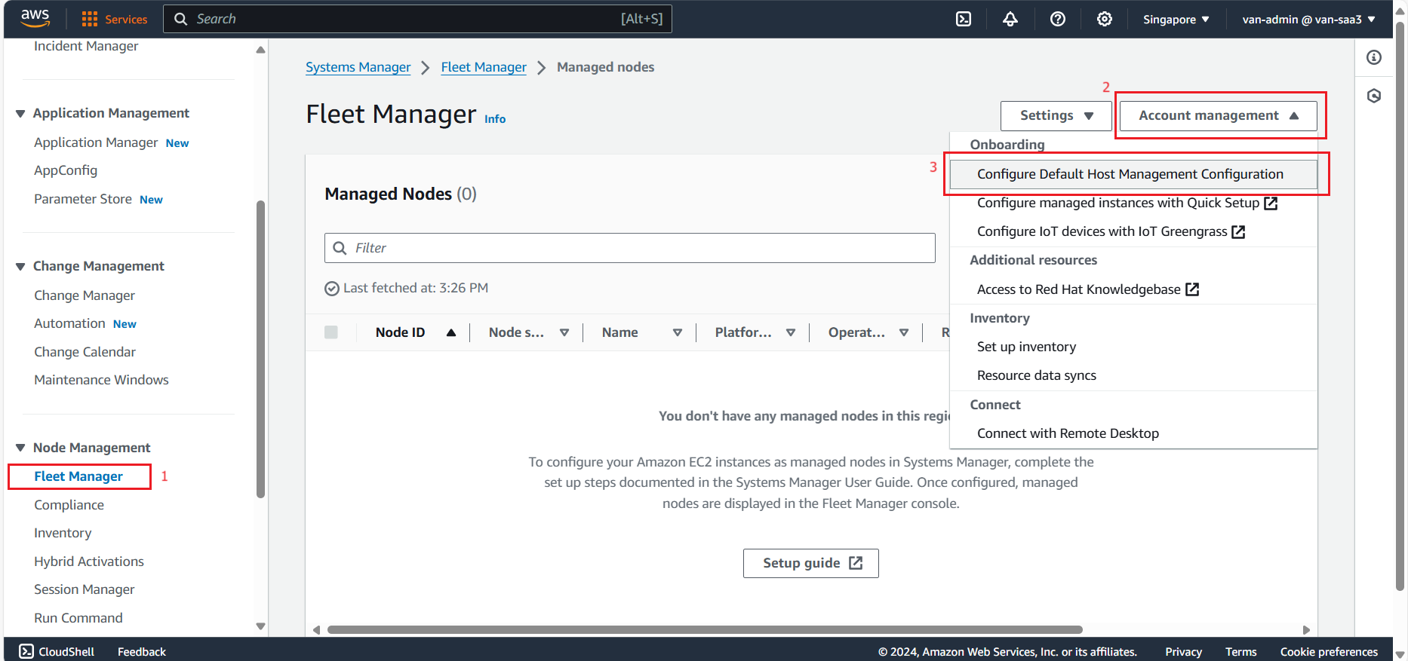Viewport: 1408px width, 661px height.
Task: Click the hexagon tutorial icon on right
Action: coord(1374,96)
